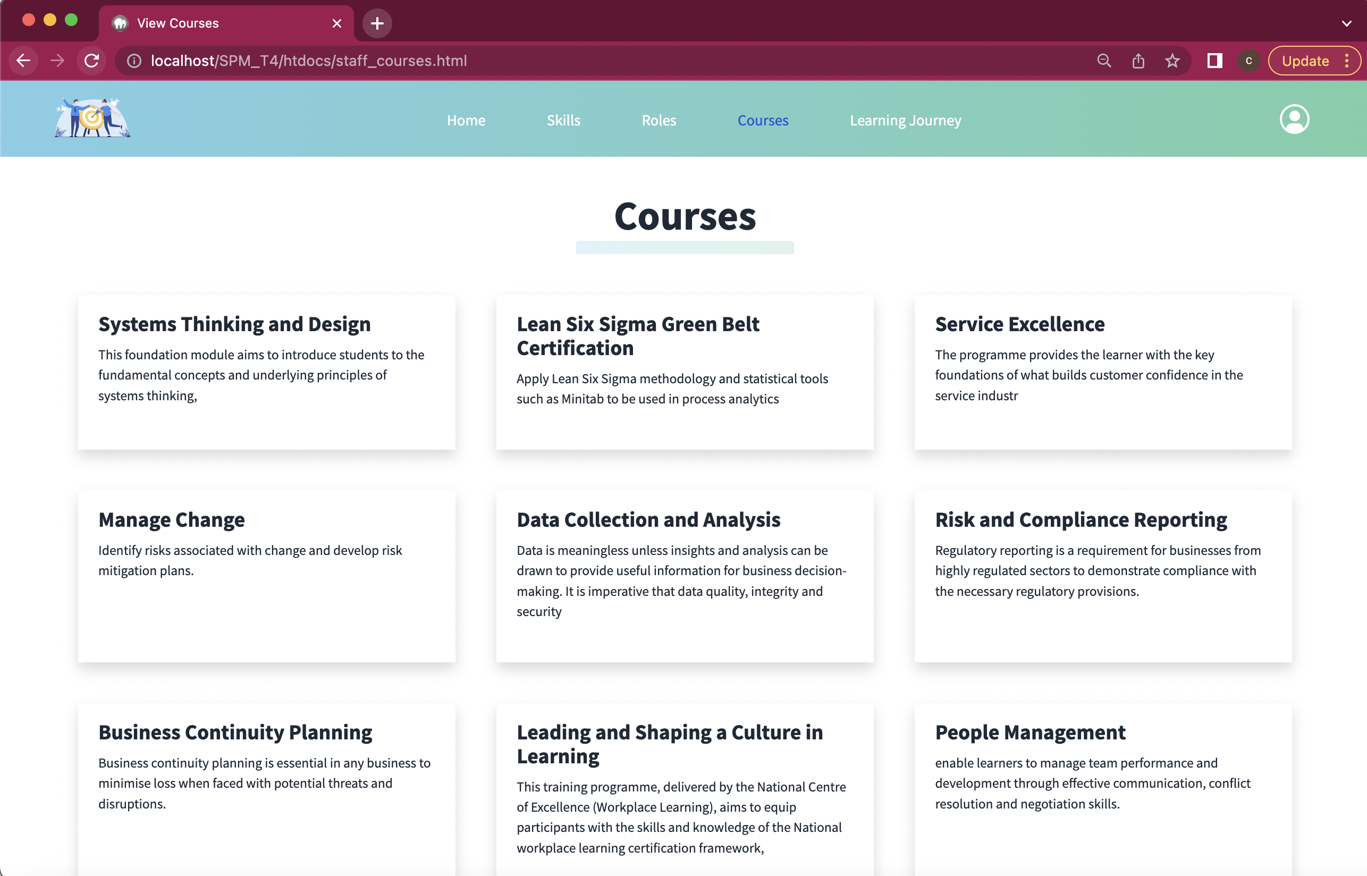This screenshot has width=1367, height=876.
Task: Open a new tab with plus icon
Action: point(377,23)
